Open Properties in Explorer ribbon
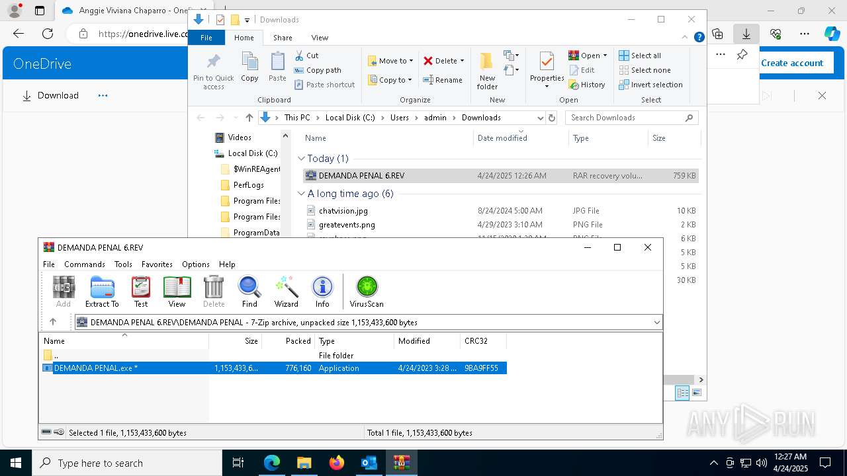Viewport: 847px width, 476px height. click(547, 71)
